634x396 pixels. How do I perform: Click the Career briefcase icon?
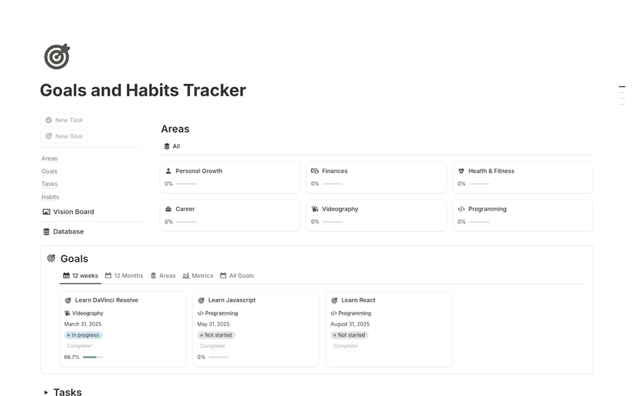[x=169, y=209]
